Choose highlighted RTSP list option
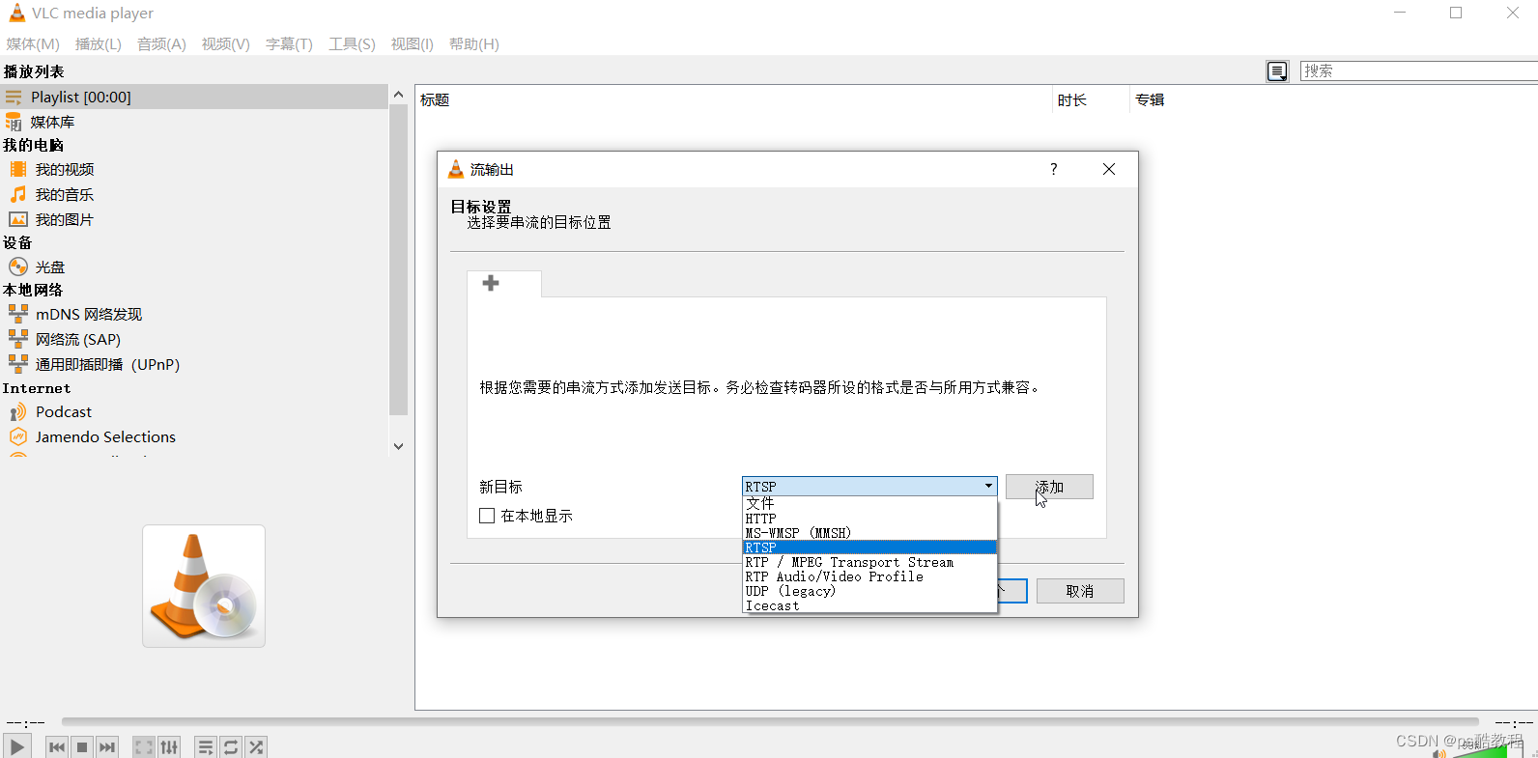This screenshot has width=1538, height=758. (x=869, y=547)
